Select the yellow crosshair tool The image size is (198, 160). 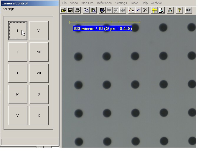[x=154, y=10]
